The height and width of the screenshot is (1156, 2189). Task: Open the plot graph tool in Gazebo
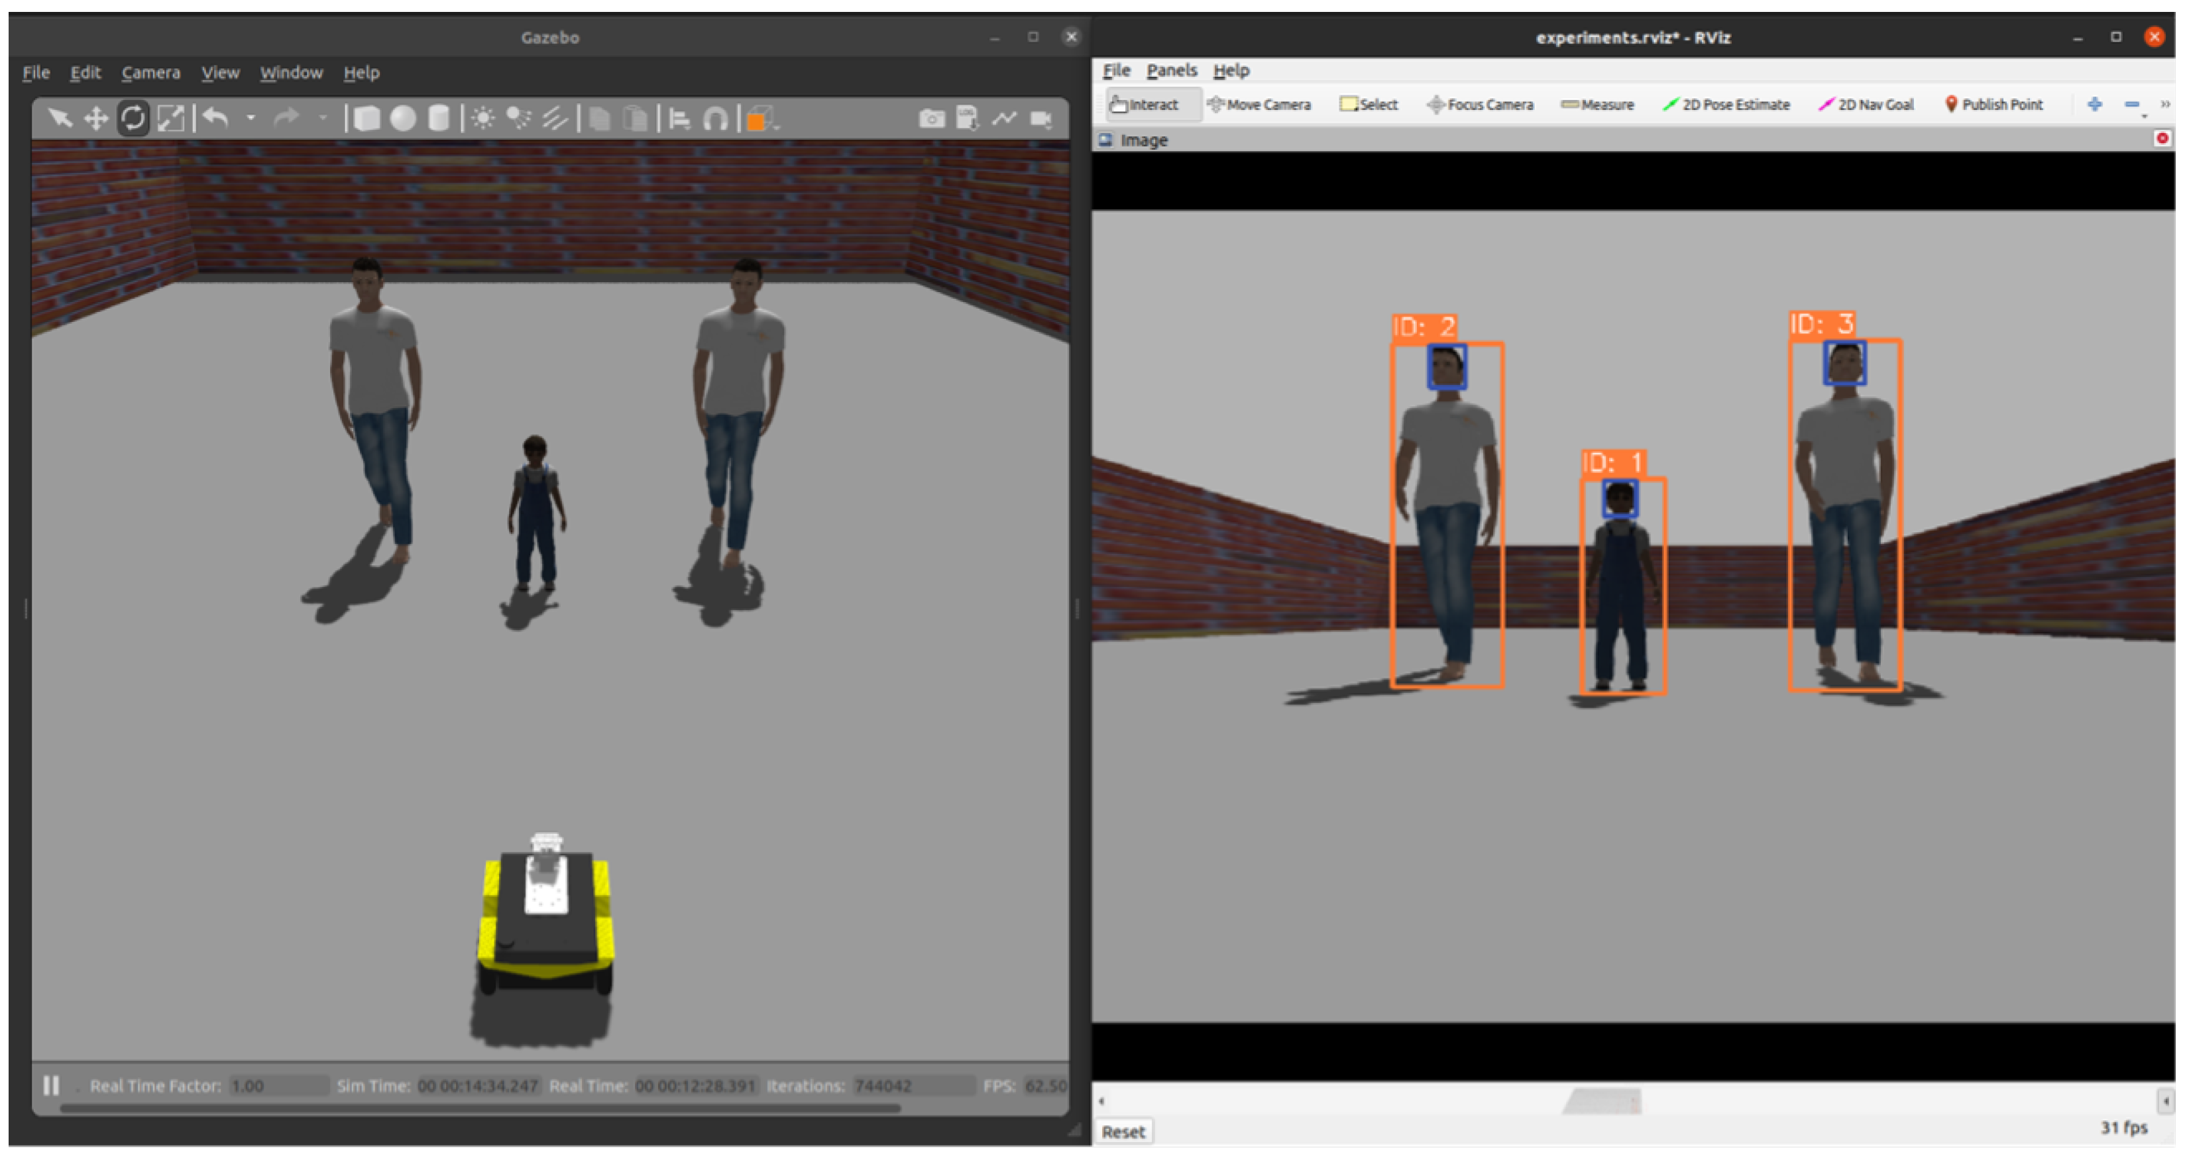tap(1005, 118)
